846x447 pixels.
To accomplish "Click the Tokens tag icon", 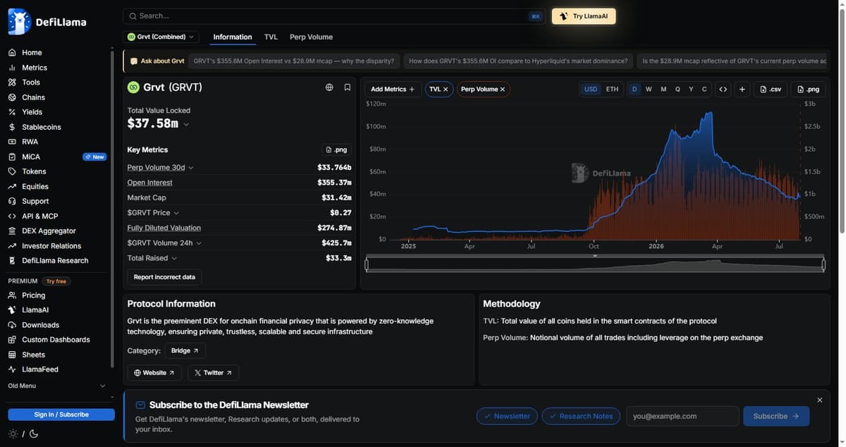I will tap(12, 171).
